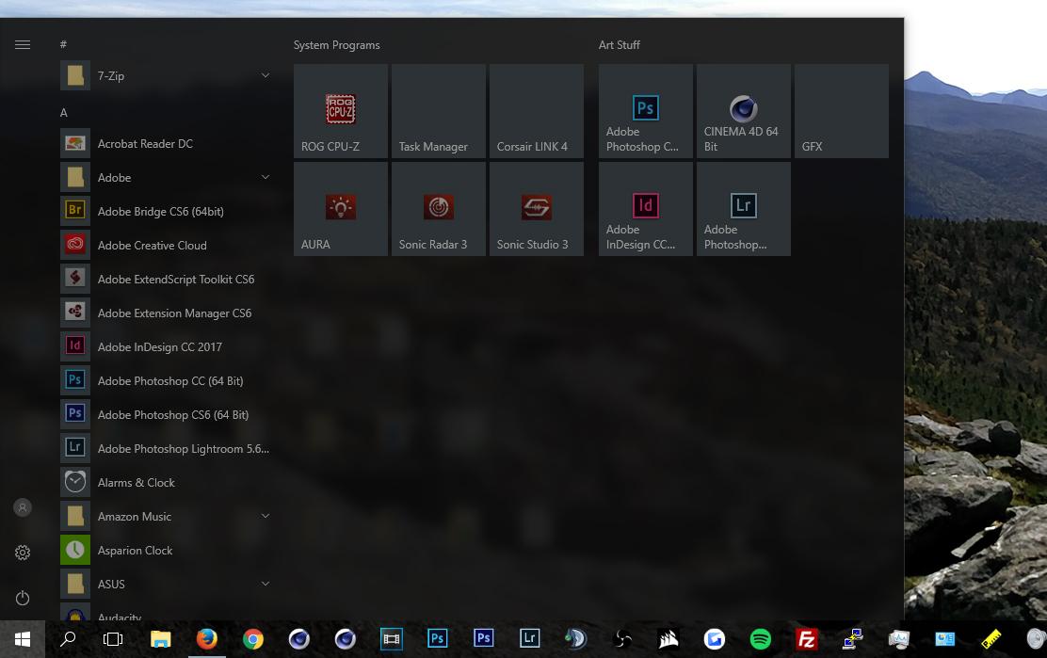Open Acrobat Reader DC from app list

pos(167,143)
